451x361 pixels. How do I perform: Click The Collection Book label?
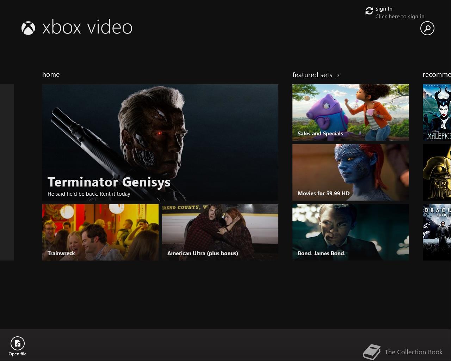pyautogui.click(x=414, y=352)
